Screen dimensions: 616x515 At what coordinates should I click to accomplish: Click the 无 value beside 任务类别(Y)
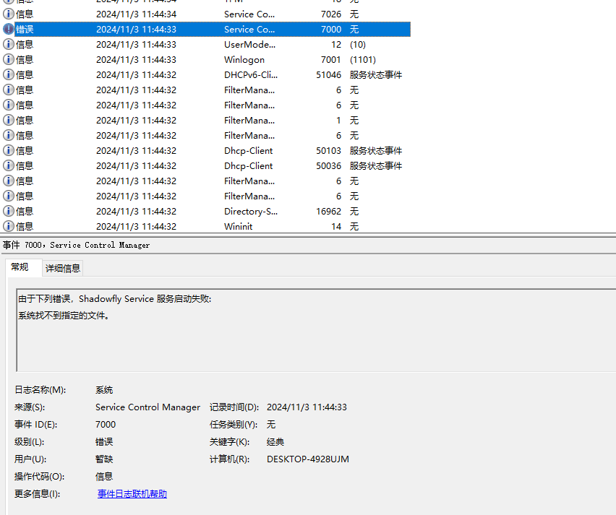pyautogui.click(x=271, y=424)
